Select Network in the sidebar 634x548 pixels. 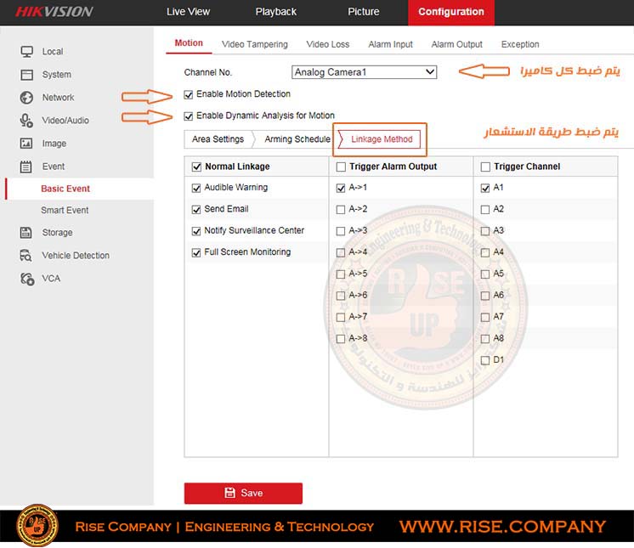pyautogui.click(x=59, y=98)
